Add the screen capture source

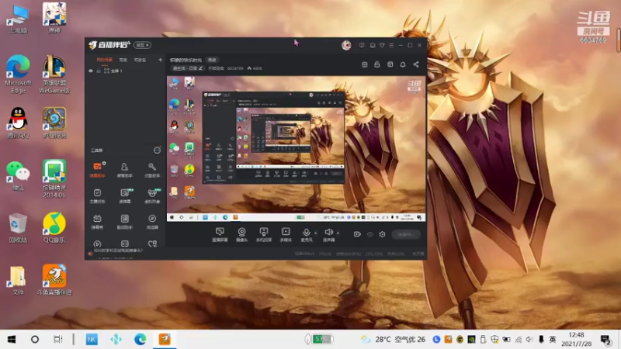[x=220, y=234]
